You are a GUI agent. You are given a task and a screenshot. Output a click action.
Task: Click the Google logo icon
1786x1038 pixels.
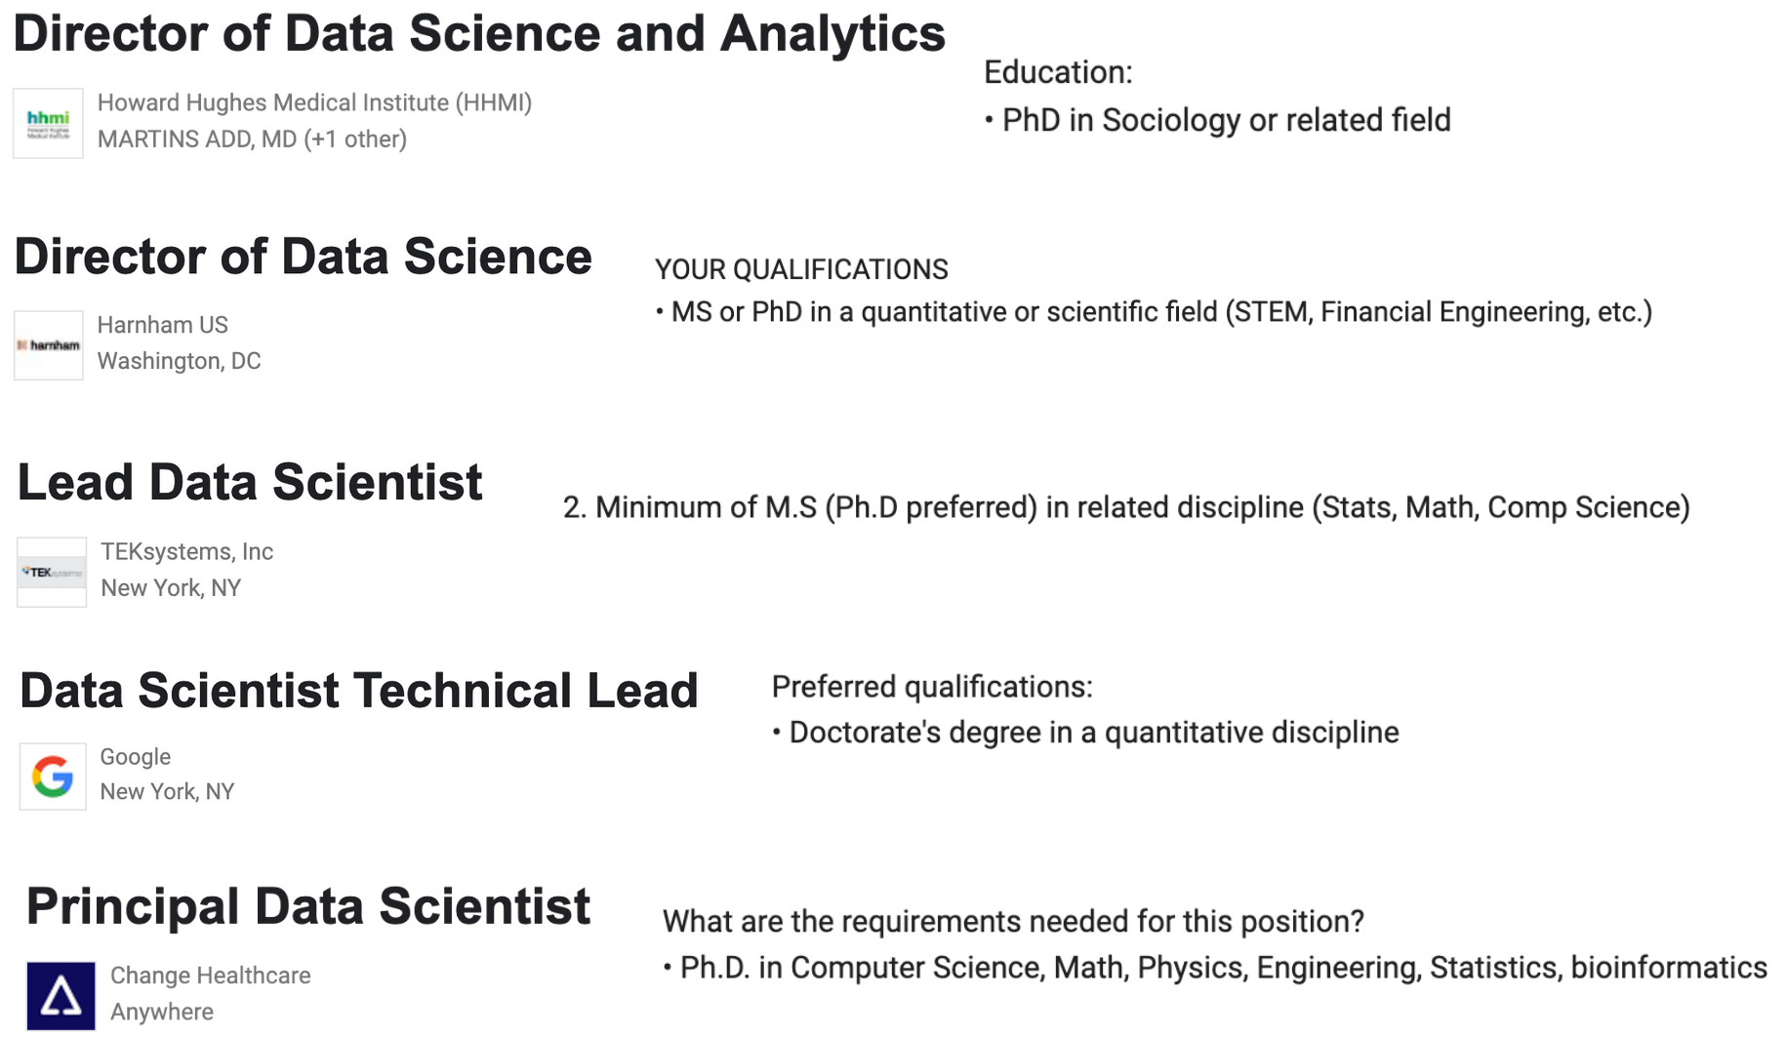pos(53,777)
